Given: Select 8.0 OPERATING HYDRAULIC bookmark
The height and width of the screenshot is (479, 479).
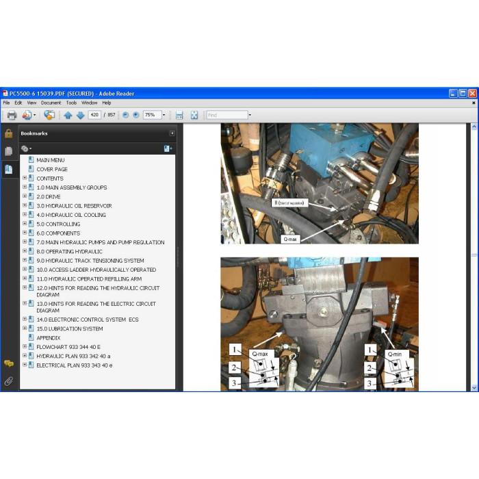Looking at the screenshot, I should 69,252.
